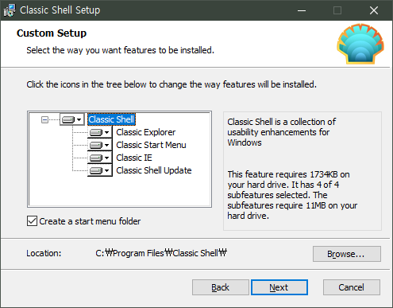Click the Browse... button

[x=347, y=254]
